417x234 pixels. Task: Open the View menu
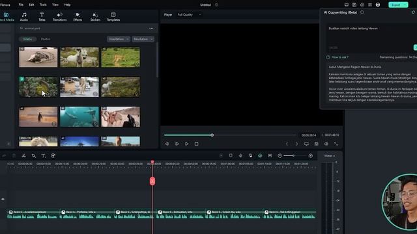click(x=55, y=5)
